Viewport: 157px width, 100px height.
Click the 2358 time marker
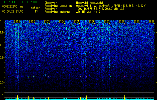click(x=122, y=21)
